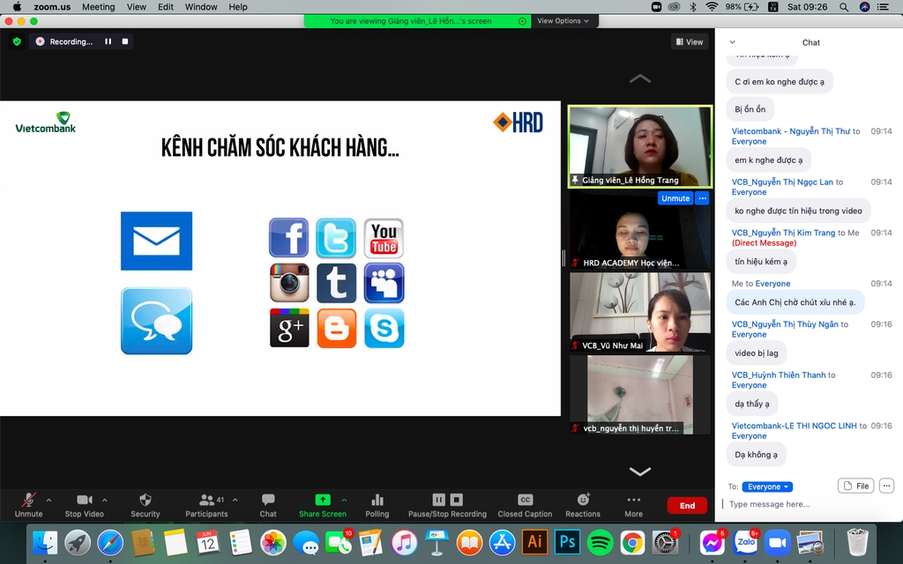Select VCB_Vũ Như Mai video tile
The width and height of the screenshot is (903, 564).
[640, 312]
